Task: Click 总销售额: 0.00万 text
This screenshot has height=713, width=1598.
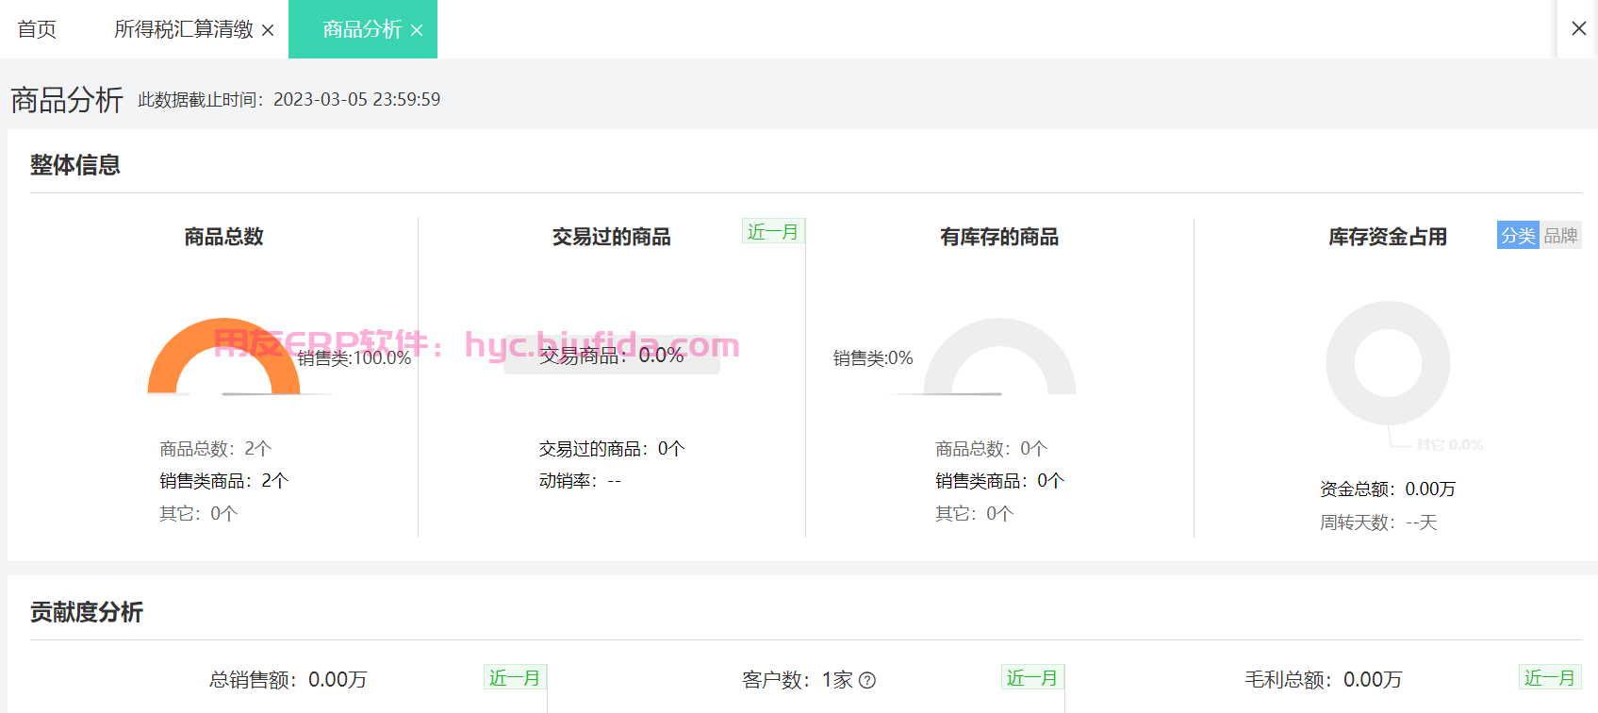Action: point(288,679)
